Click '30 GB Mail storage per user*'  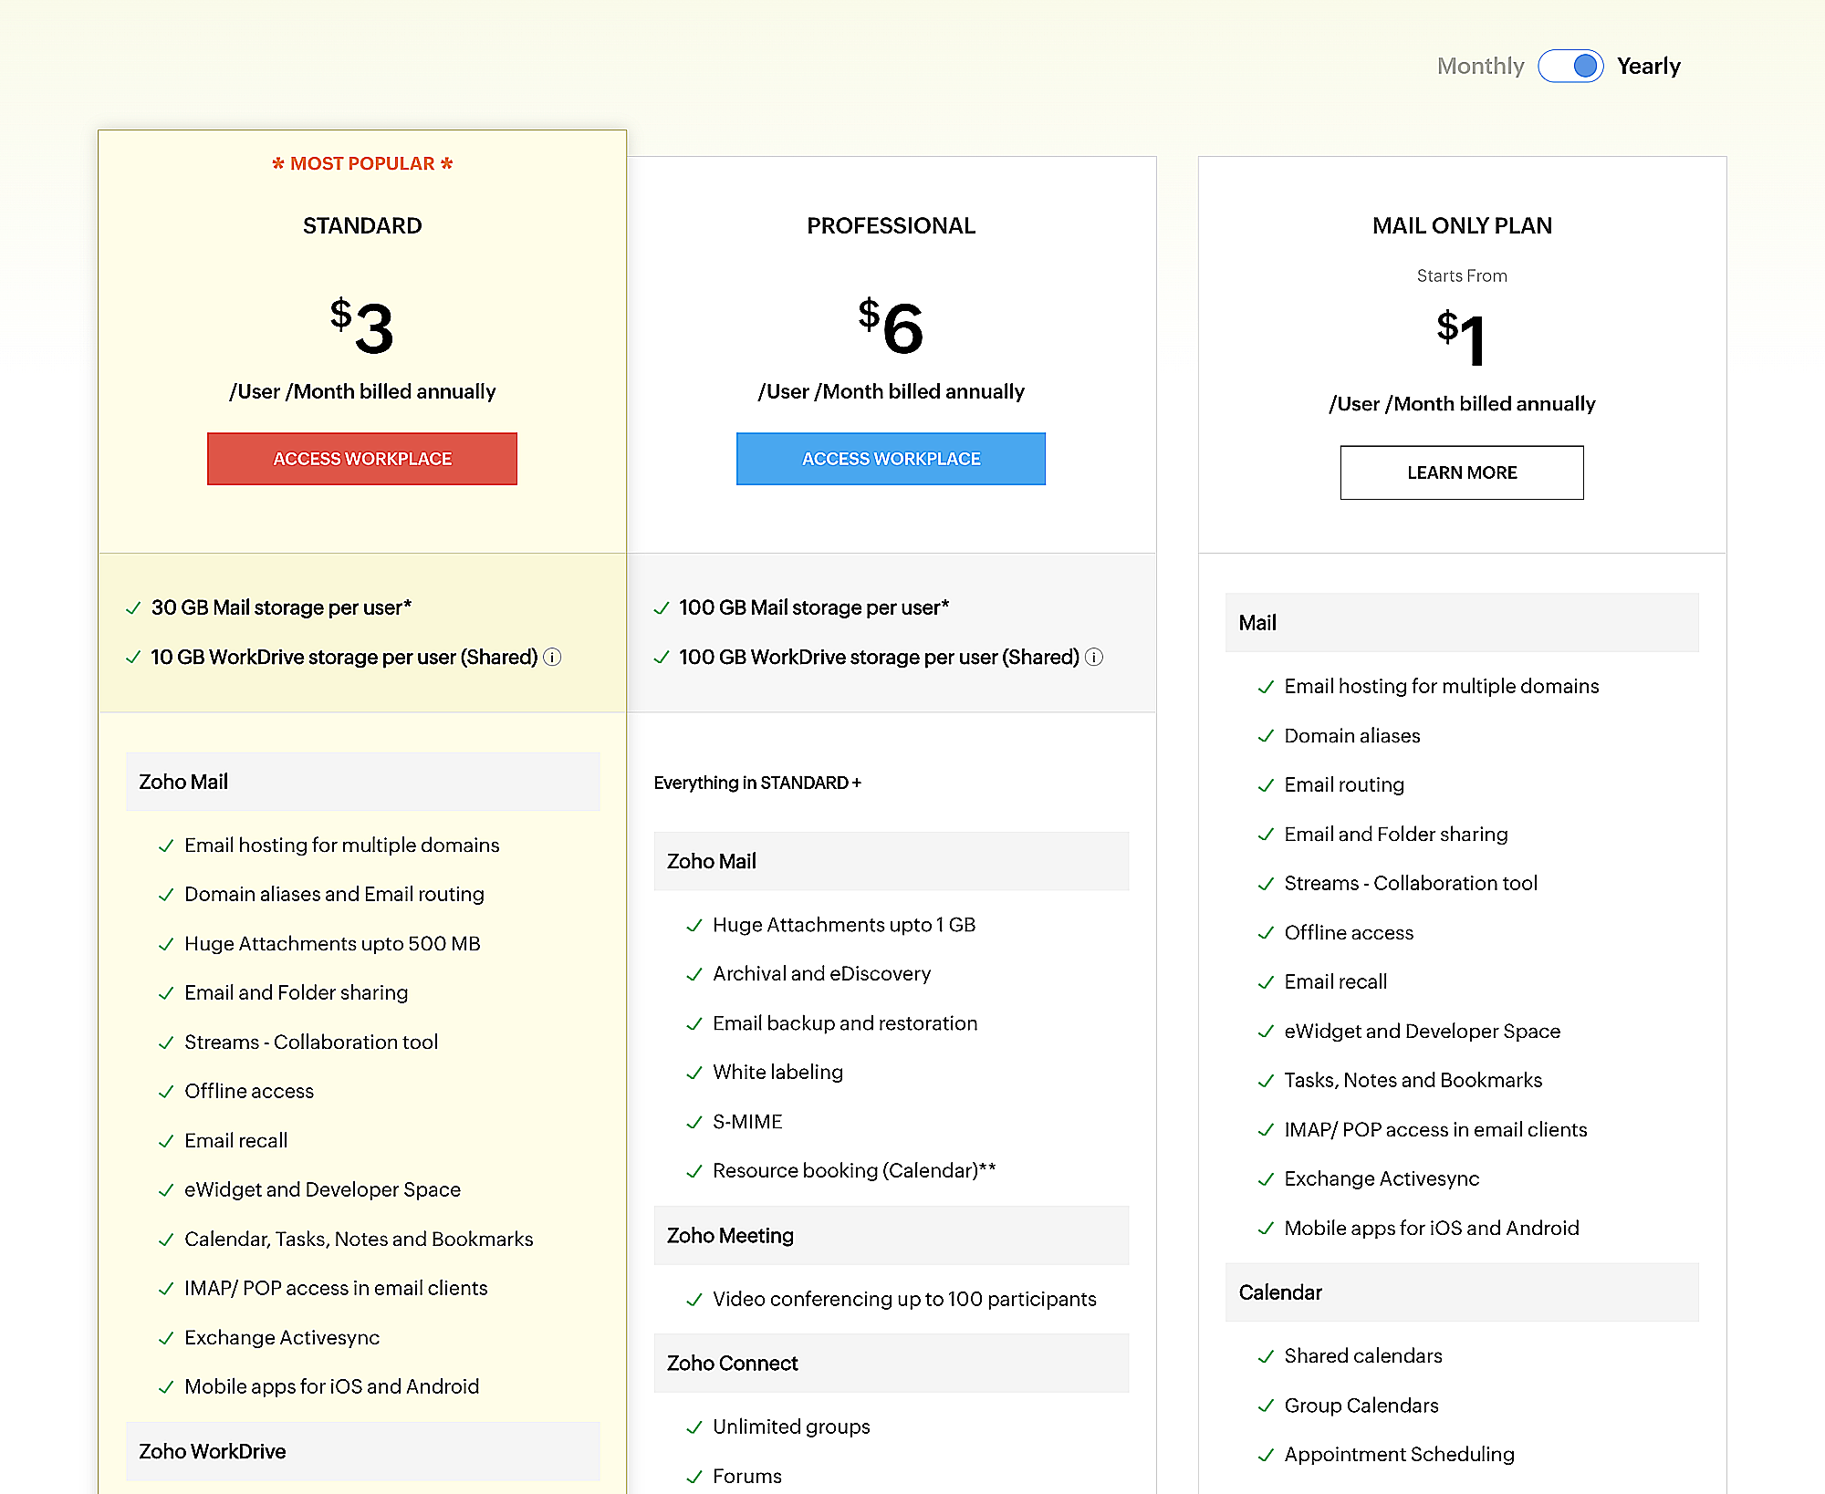[281, 607]
